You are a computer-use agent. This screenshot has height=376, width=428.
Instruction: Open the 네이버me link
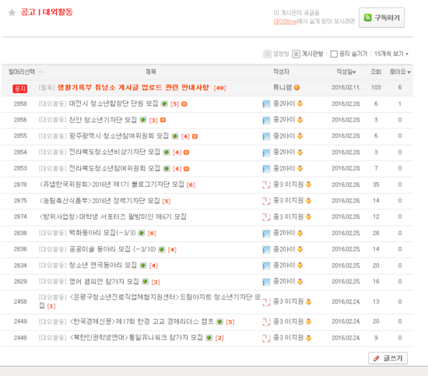[285, 21]
